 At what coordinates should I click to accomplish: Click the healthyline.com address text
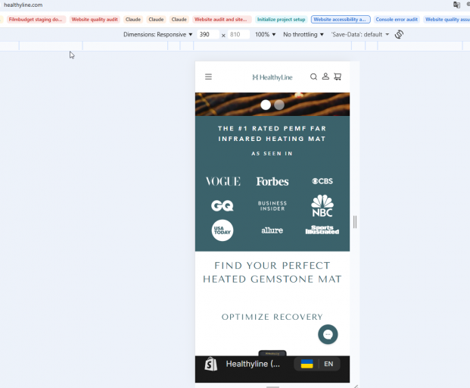(23, 5)
